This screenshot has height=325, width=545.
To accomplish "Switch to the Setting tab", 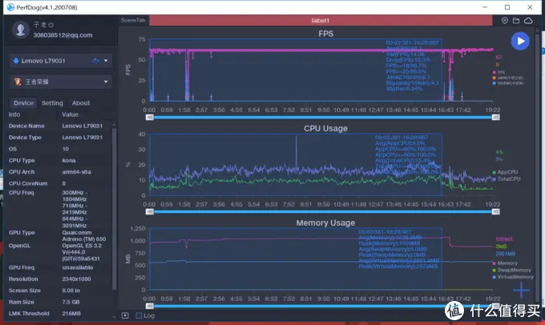I will (52, 103).
